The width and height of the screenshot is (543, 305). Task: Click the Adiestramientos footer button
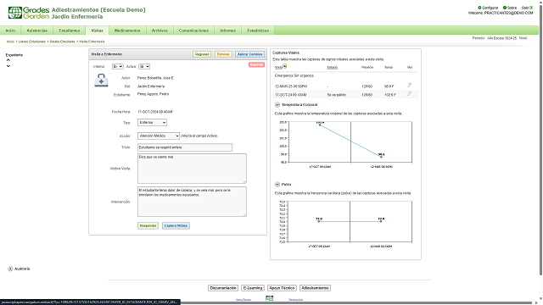(x=315, y=288)
